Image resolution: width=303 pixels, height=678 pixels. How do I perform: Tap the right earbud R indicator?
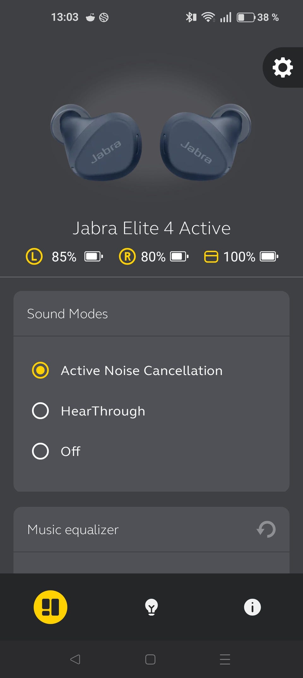(x=127, y=256)
